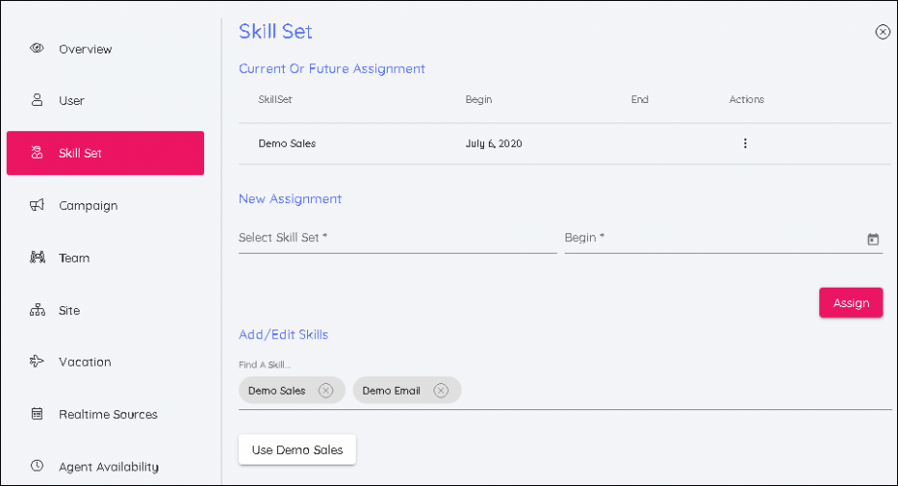The image size is (898, 486).
Task: Close the Skill Set panel
Action: click(x=882, y=32)
